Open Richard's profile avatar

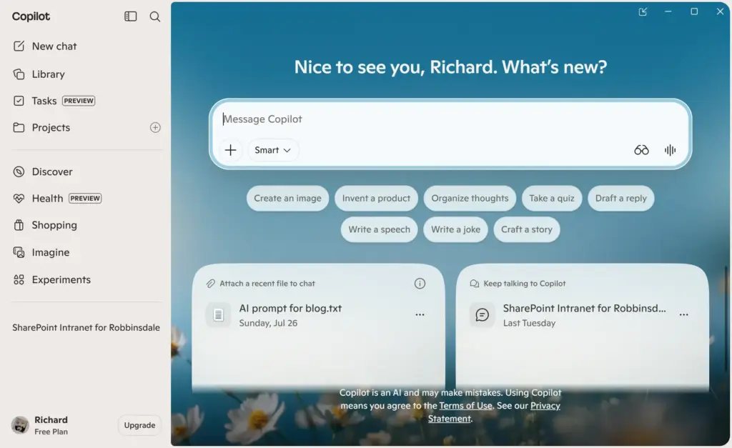(20, 425)
